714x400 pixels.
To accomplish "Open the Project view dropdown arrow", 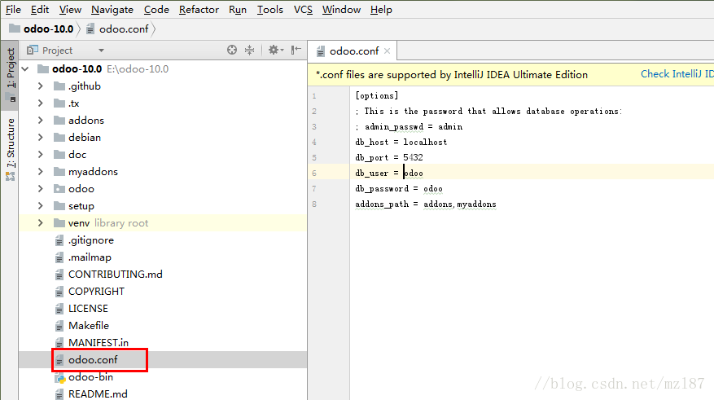I will tap(101, 51).
